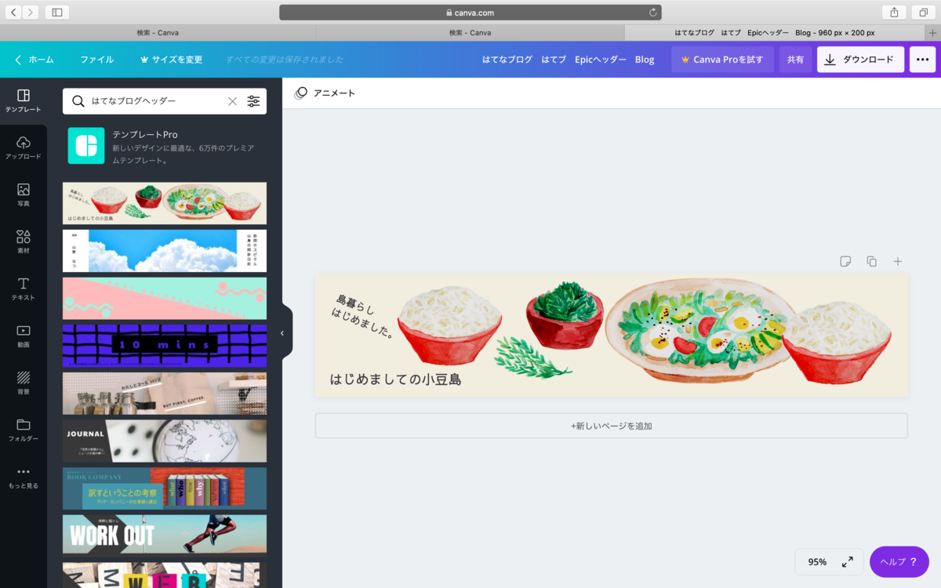Choose the 10 mins purple template
This screenshot has width=941, height=588.
pyautogui.click(x=165, y=346)
